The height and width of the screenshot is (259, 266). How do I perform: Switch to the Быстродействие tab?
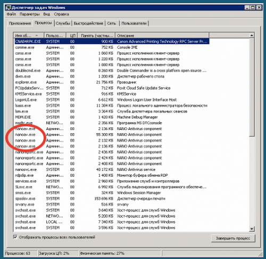point(88,23)
